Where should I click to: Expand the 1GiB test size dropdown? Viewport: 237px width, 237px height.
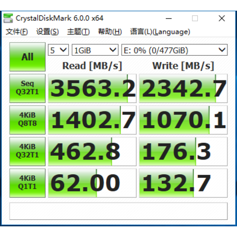tap(95, 50)
